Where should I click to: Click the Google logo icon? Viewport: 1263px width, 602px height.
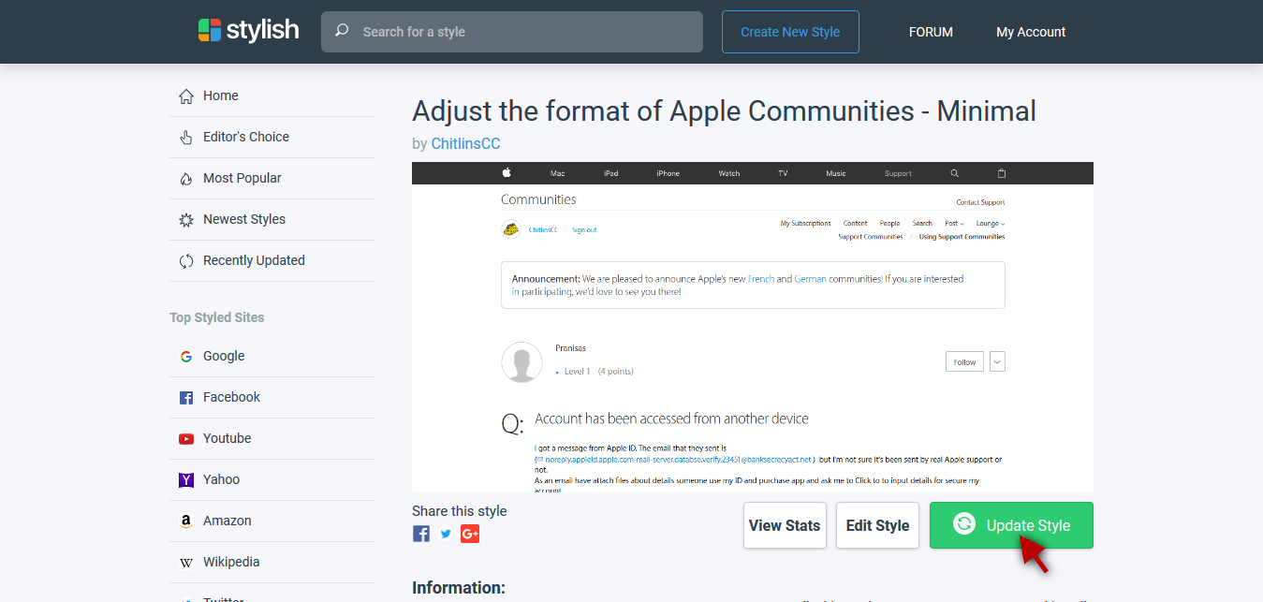(186, 356)
